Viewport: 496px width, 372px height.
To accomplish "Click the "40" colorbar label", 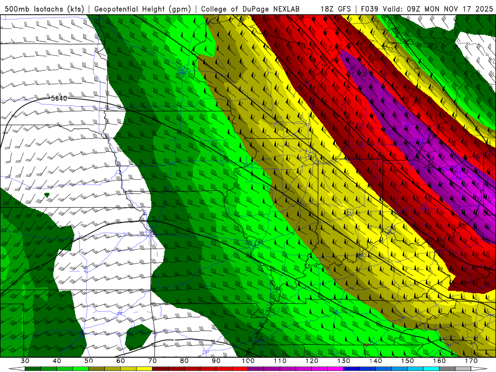I will pos(57,361).
